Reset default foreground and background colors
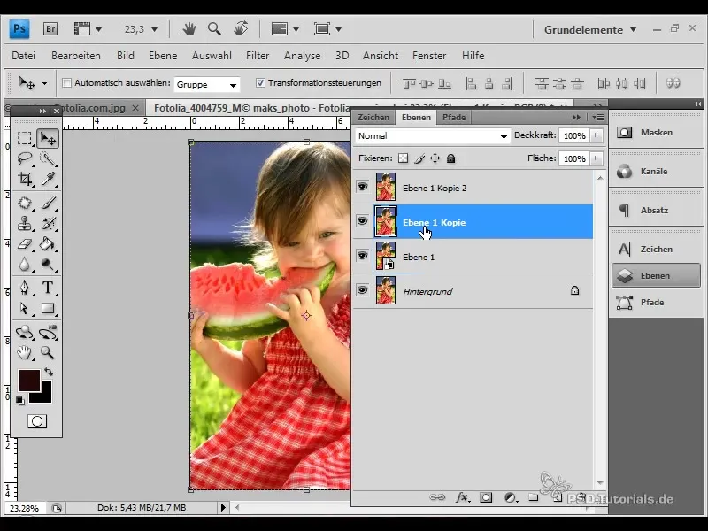The width and height of the screenshot is (708, 531). click(19, 401)
